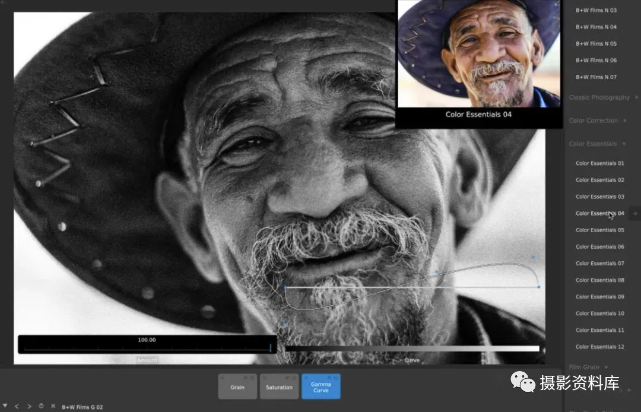
Task: Toggle the power icon on Saturation node
Action: (294, 378)
